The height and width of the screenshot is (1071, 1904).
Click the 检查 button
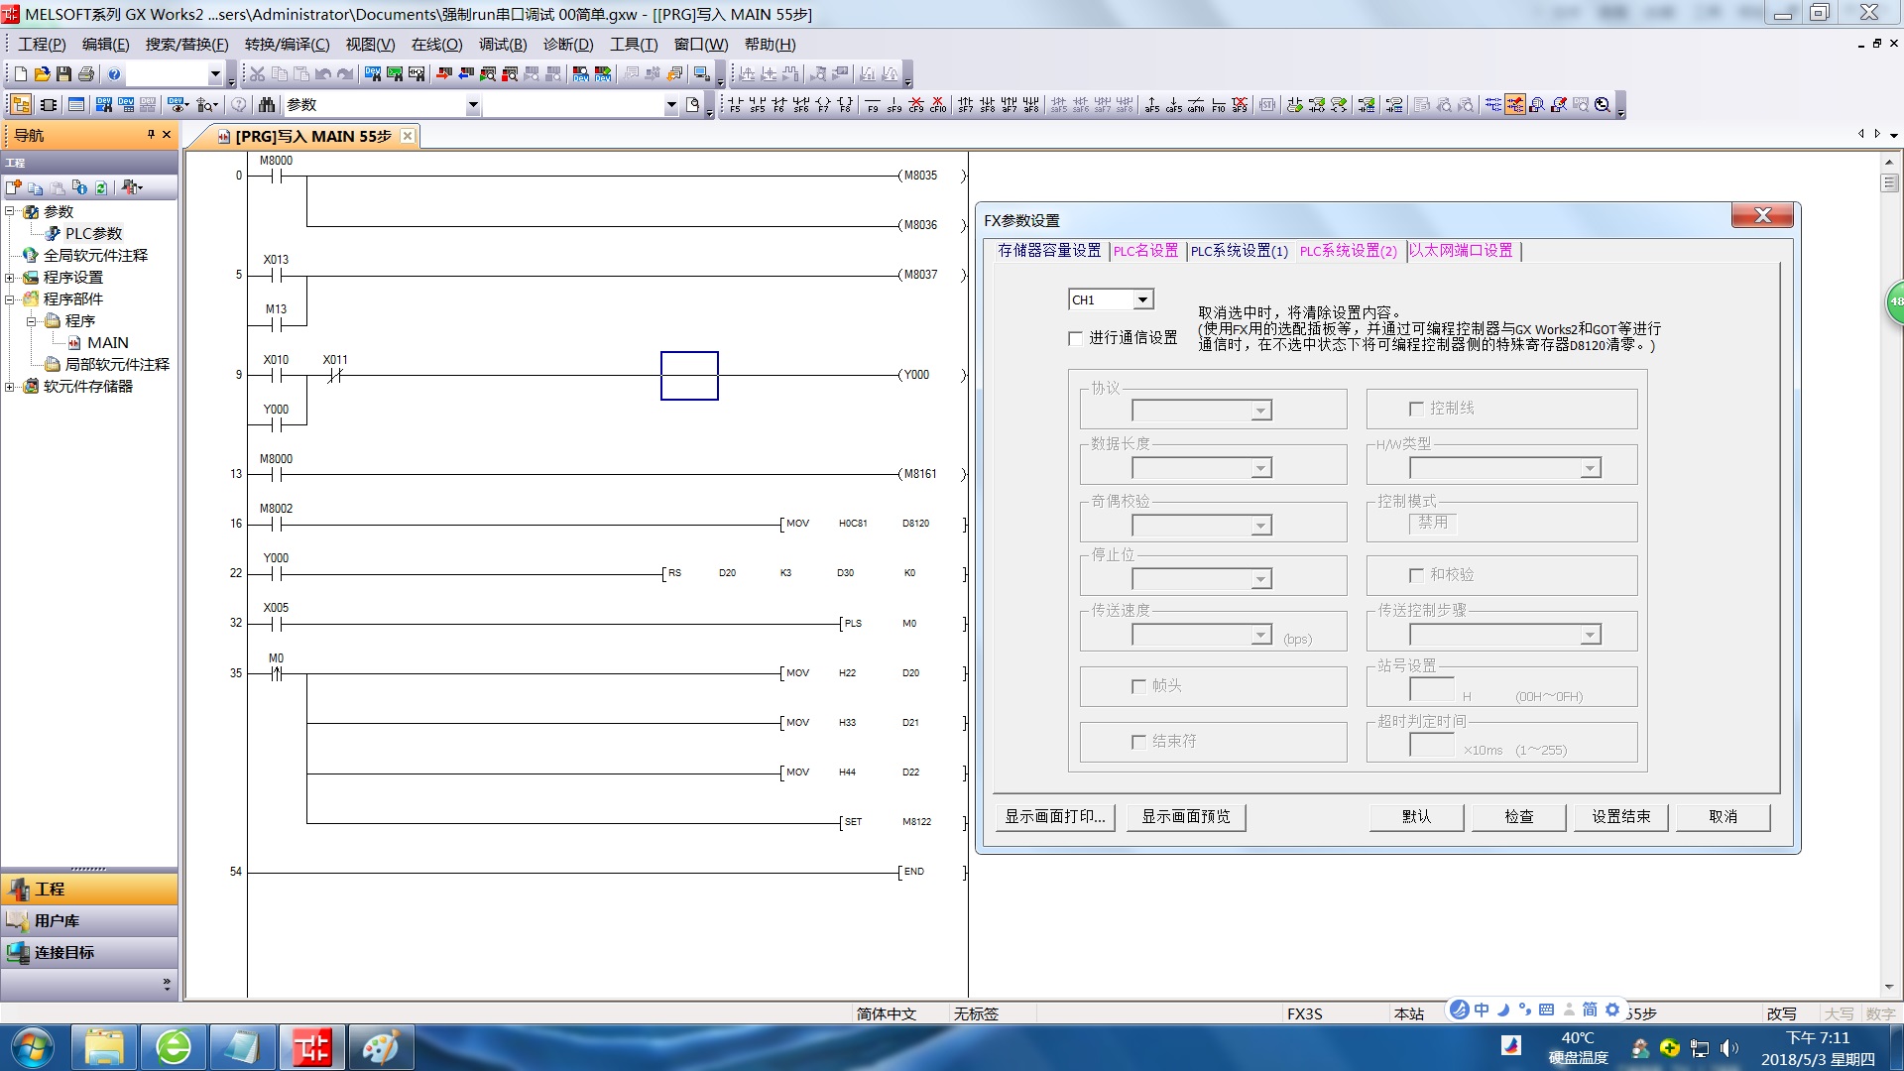point(1518,816)
